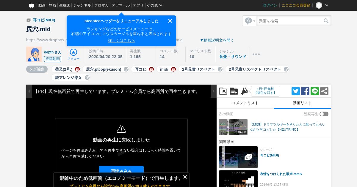Open dictionary icon for 尻穴.ptcop(ekuson) tag
Screen dimensions: 357x187
tap(126, 69)
